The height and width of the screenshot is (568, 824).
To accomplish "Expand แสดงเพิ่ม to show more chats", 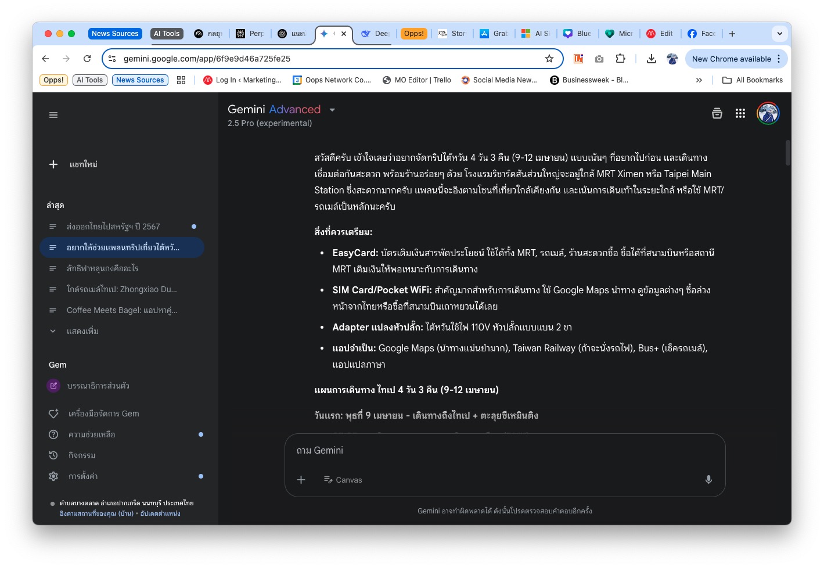I will click(82, 331).
